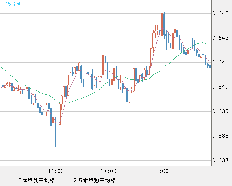Select the 0.638 price axis label
Image resolution: width=232 pixels, height=186 pixels.
coord(220,136)
